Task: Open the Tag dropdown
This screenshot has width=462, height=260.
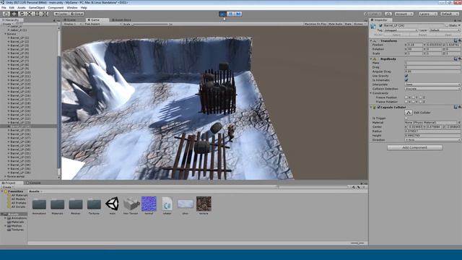Action: (401, 30)
